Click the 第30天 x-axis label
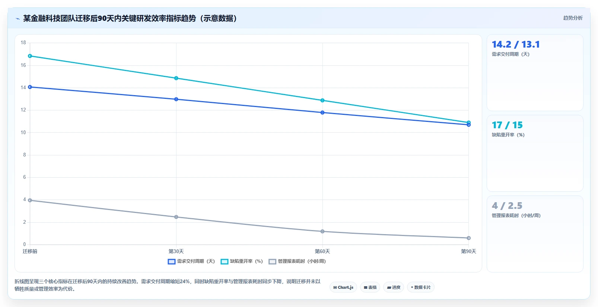The width and height of the screenshot is (598, 307). point(176,252)
